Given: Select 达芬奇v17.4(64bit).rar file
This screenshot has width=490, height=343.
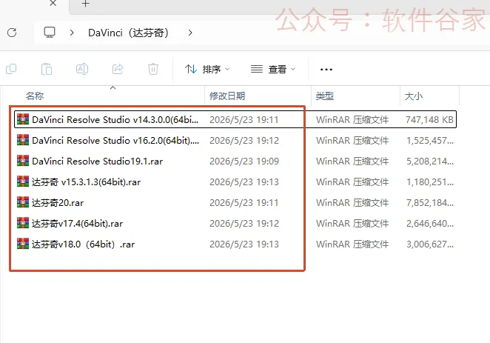Looking at the screenshot, I should (x=235, y=224).
